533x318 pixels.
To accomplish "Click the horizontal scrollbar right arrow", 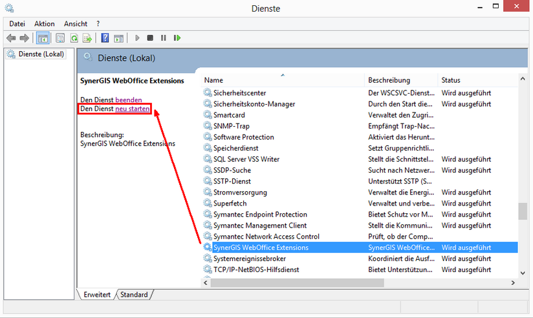I will [x=513, y=282].
